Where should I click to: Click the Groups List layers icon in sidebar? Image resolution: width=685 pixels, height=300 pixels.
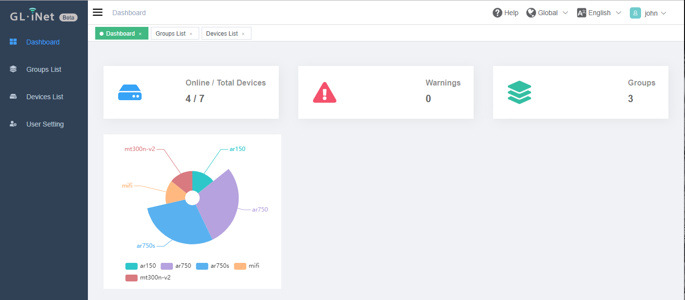13,69
